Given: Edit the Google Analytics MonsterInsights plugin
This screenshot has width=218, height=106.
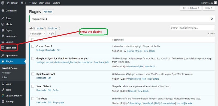Looking at the screenshot, I should (x=107, y=62).
